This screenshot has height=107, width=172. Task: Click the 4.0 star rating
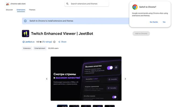point(39,42)
